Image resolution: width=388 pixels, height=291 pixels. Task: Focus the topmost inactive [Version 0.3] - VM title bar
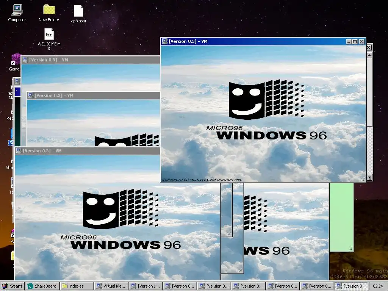tap(91, 60)
